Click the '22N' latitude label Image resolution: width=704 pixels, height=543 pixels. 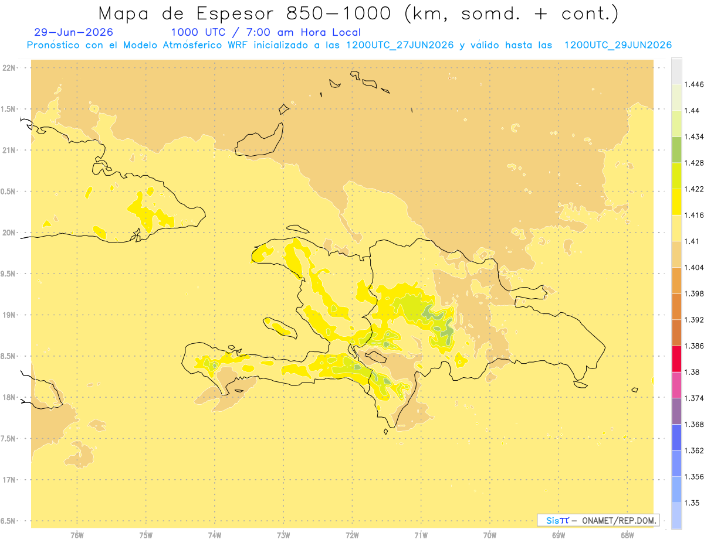pos(9,67)
